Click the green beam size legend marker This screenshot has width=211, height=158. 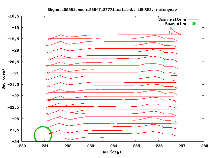194,24
